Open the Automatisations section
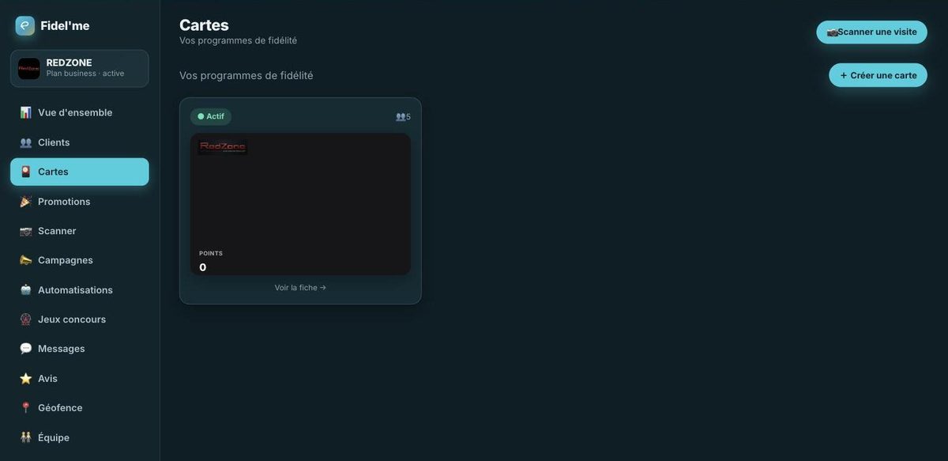Screen dimensions: 948x461 80,290
